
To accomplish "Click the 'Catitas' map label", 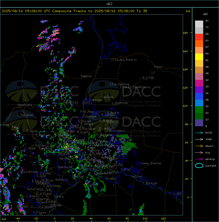I will pos(137,176).
